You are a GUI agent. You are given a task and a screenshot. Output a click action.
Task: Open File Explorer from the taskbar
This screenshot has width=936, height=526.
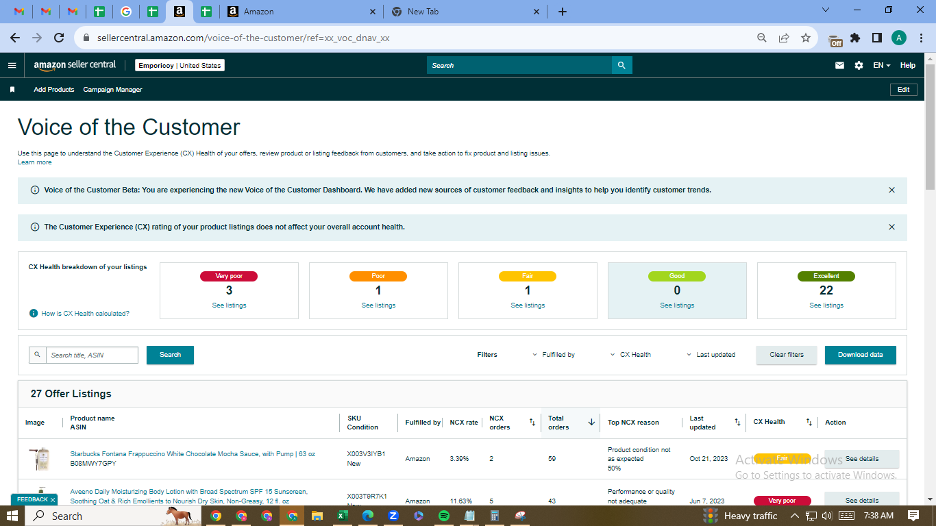tap(317, 516)
